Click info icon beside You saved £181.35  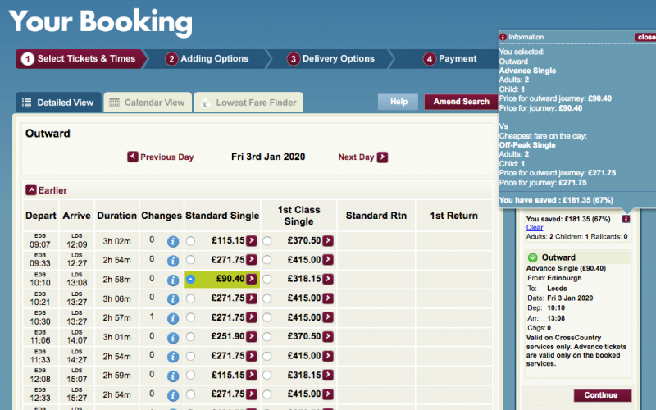[626, 219]
